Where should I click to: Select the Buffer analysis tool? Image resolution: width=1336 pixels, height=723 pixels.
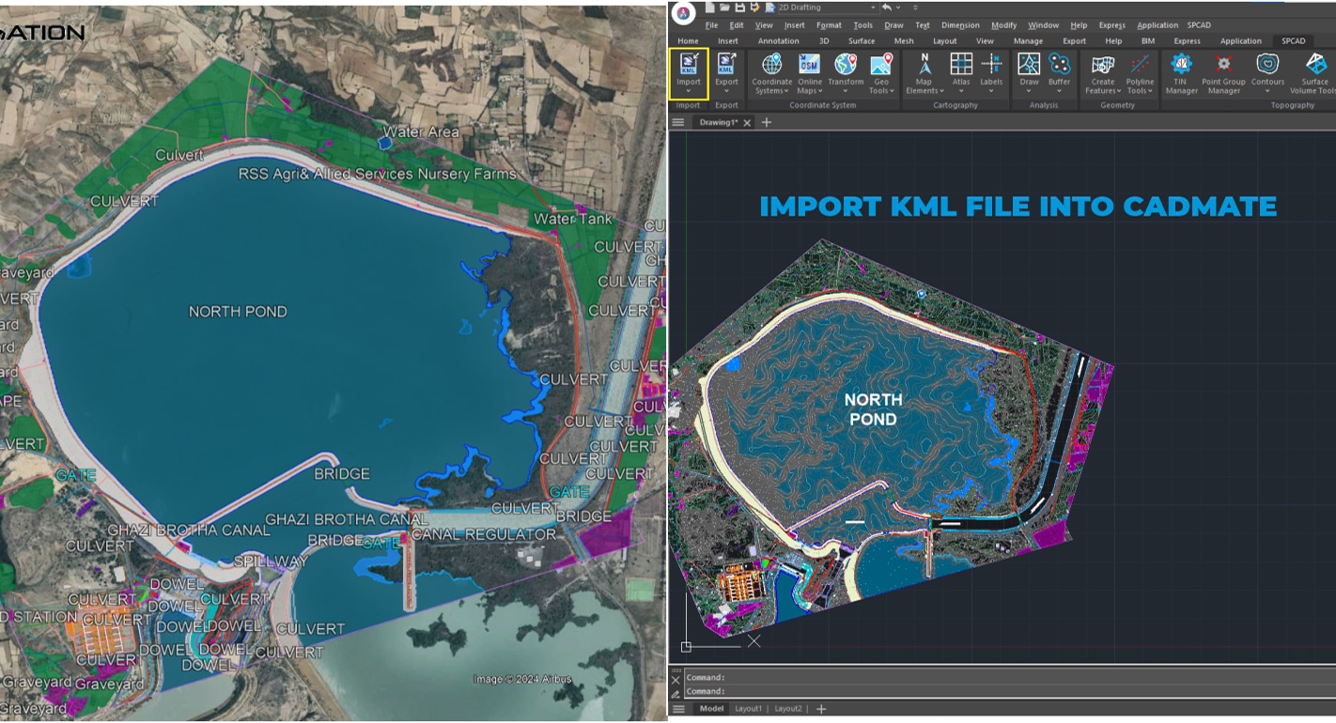coord(1059,65)
